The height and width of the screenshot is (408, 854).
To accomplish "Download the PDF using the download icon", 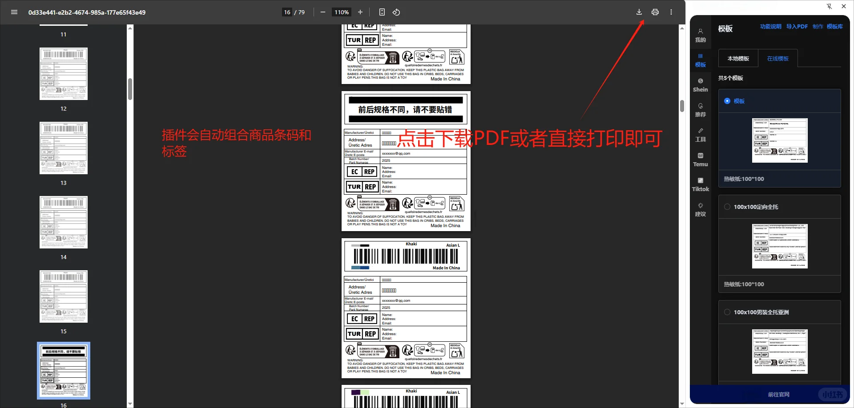I will 639,12.
